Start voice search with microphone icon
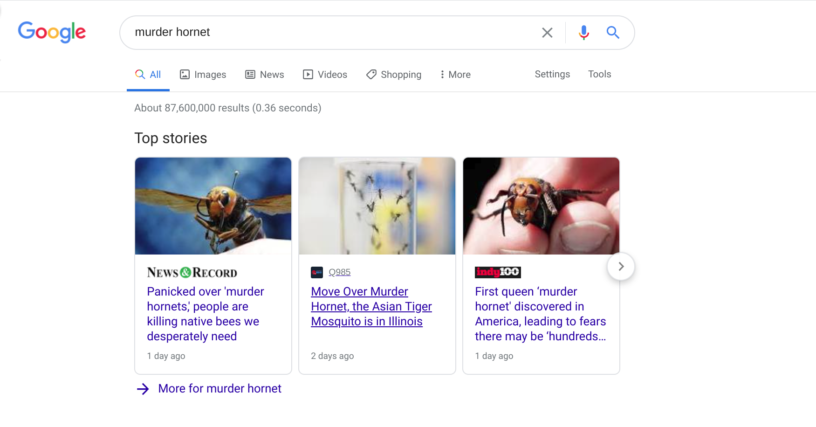The image size is (816, 427). (x=583, y=33)
